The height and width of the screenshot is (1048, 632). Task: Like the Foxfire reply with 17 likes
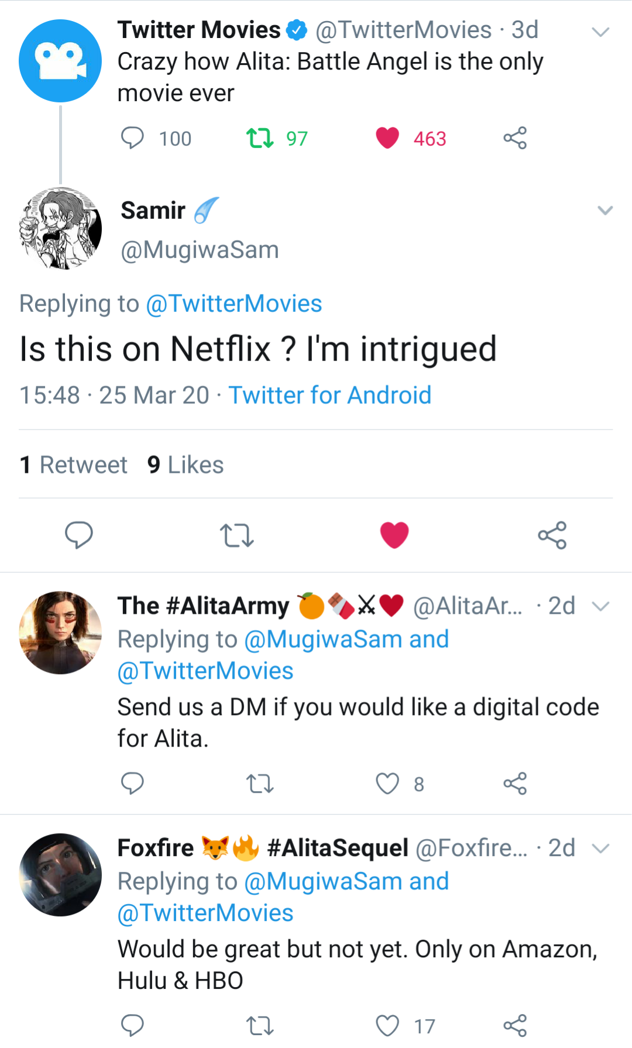pyautogui.click(x=387, y=1025)
